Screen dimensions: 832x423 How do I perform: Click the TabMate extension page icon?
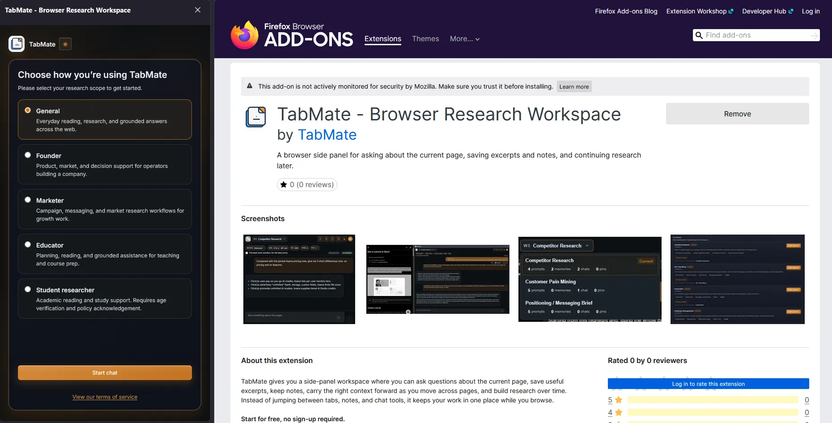coord(256,117)
